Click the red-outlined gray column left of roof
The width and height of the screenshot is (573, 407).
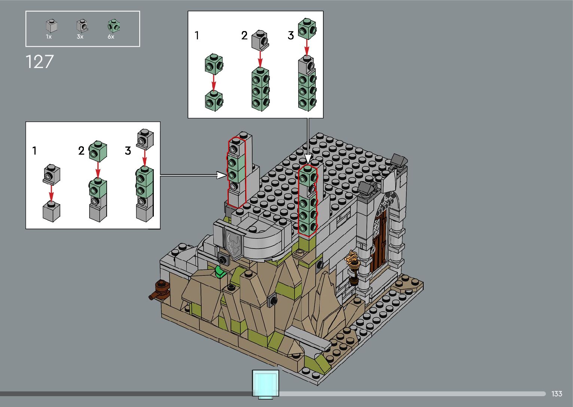tap(236, 172)
